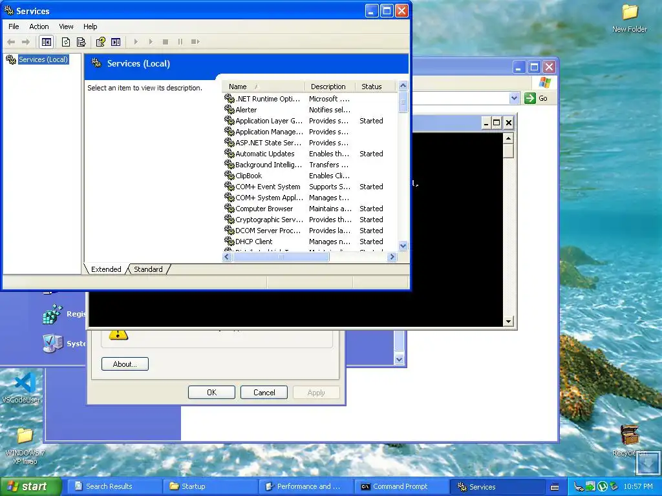Select the ClipBook service icon
Viewport: 662px width, 496px height.
point(230,175)
